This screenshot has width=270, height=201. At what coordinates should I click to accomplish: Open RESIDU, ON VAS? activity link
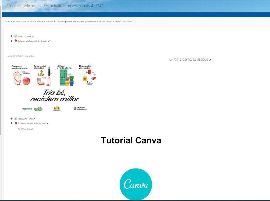[25, 119]
